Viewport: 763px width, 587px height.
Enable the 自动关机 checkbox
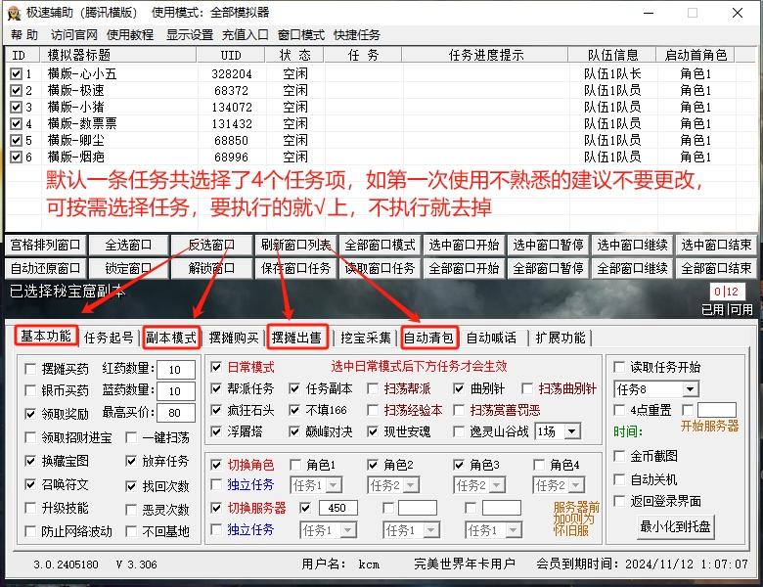619,479
